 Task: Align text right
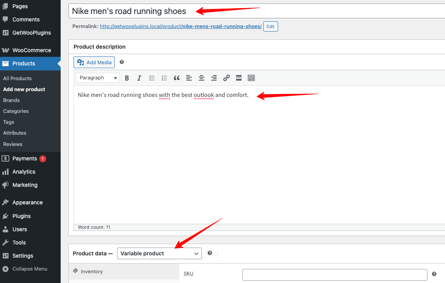[x=214, y=78]
